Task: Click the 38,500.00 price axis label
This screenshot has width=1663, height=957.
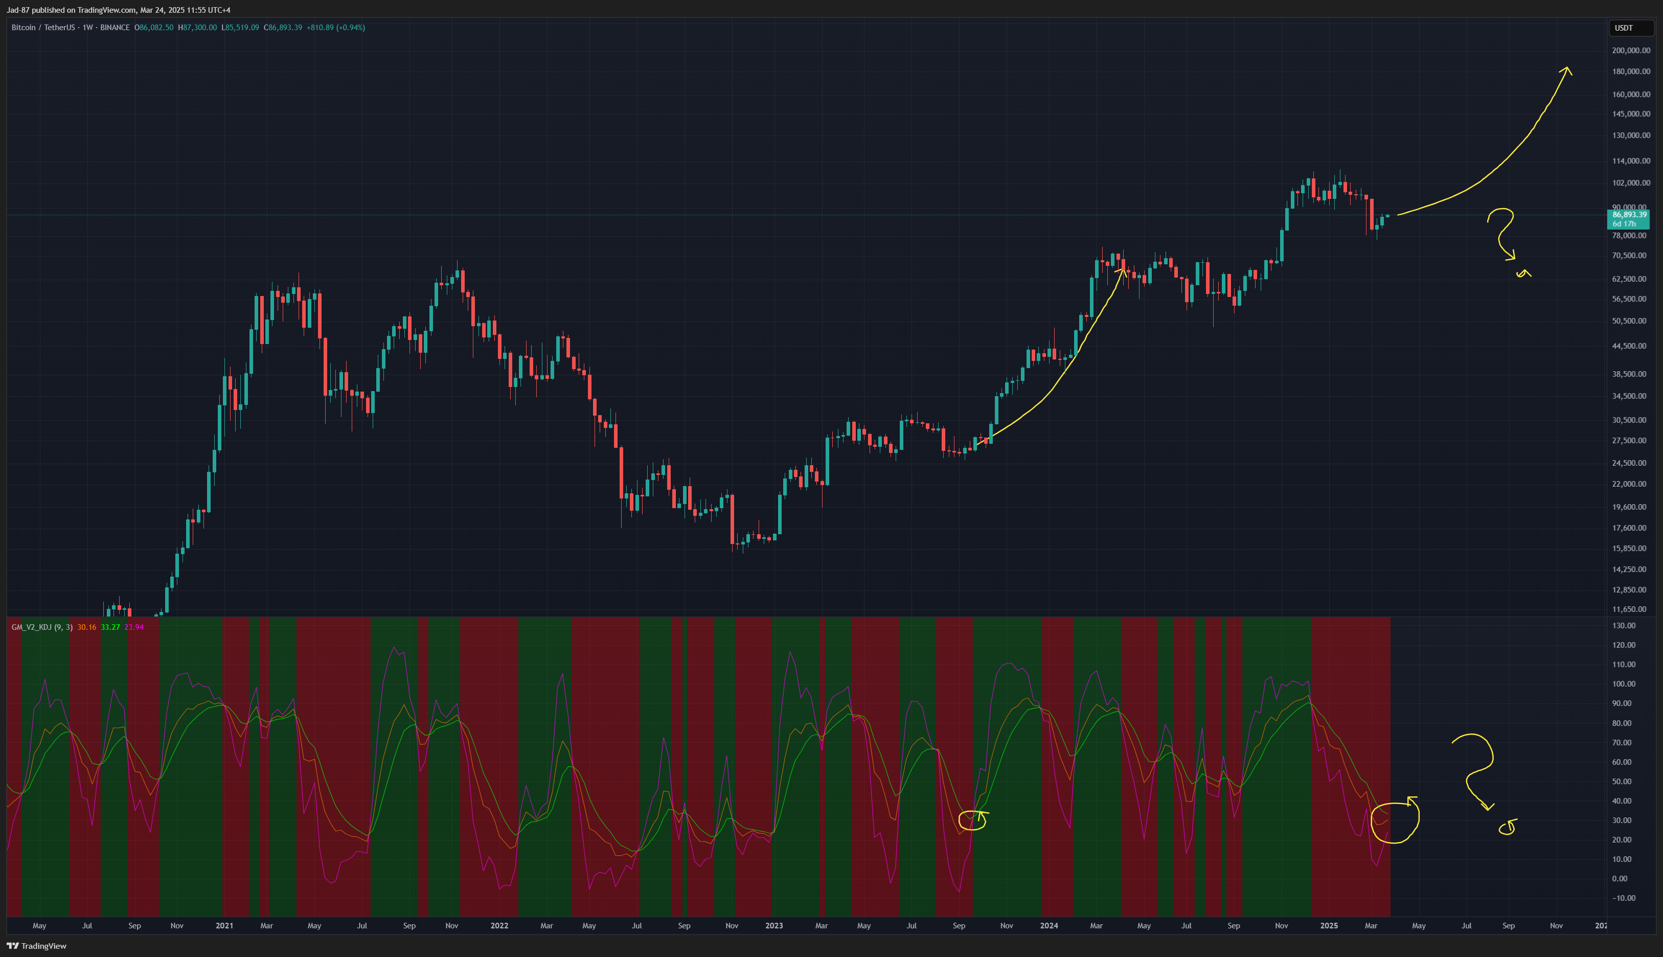Action: point(1629,375)
